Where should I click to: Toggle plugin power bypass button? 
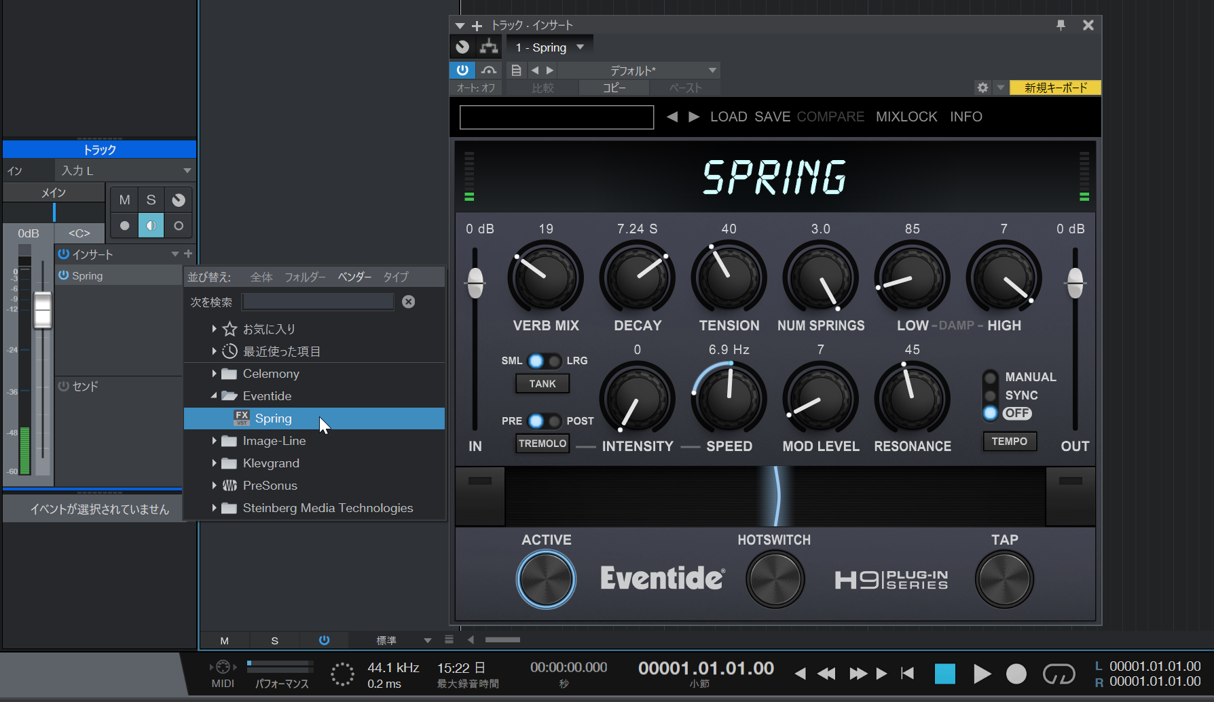462,70
